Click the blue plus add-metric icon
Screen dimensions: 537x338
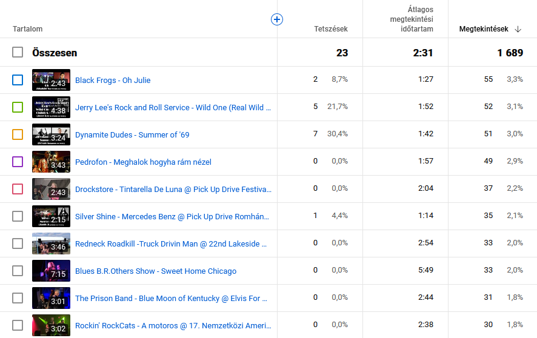click(276, 19)
